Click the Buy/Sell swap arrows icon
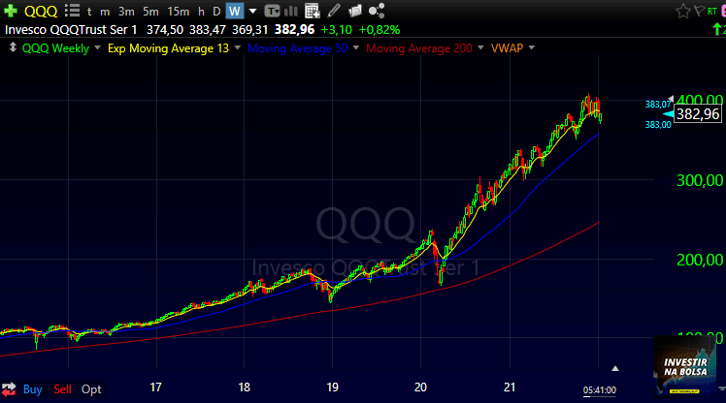This screenshot has width=726, height=403. point(9,389)
